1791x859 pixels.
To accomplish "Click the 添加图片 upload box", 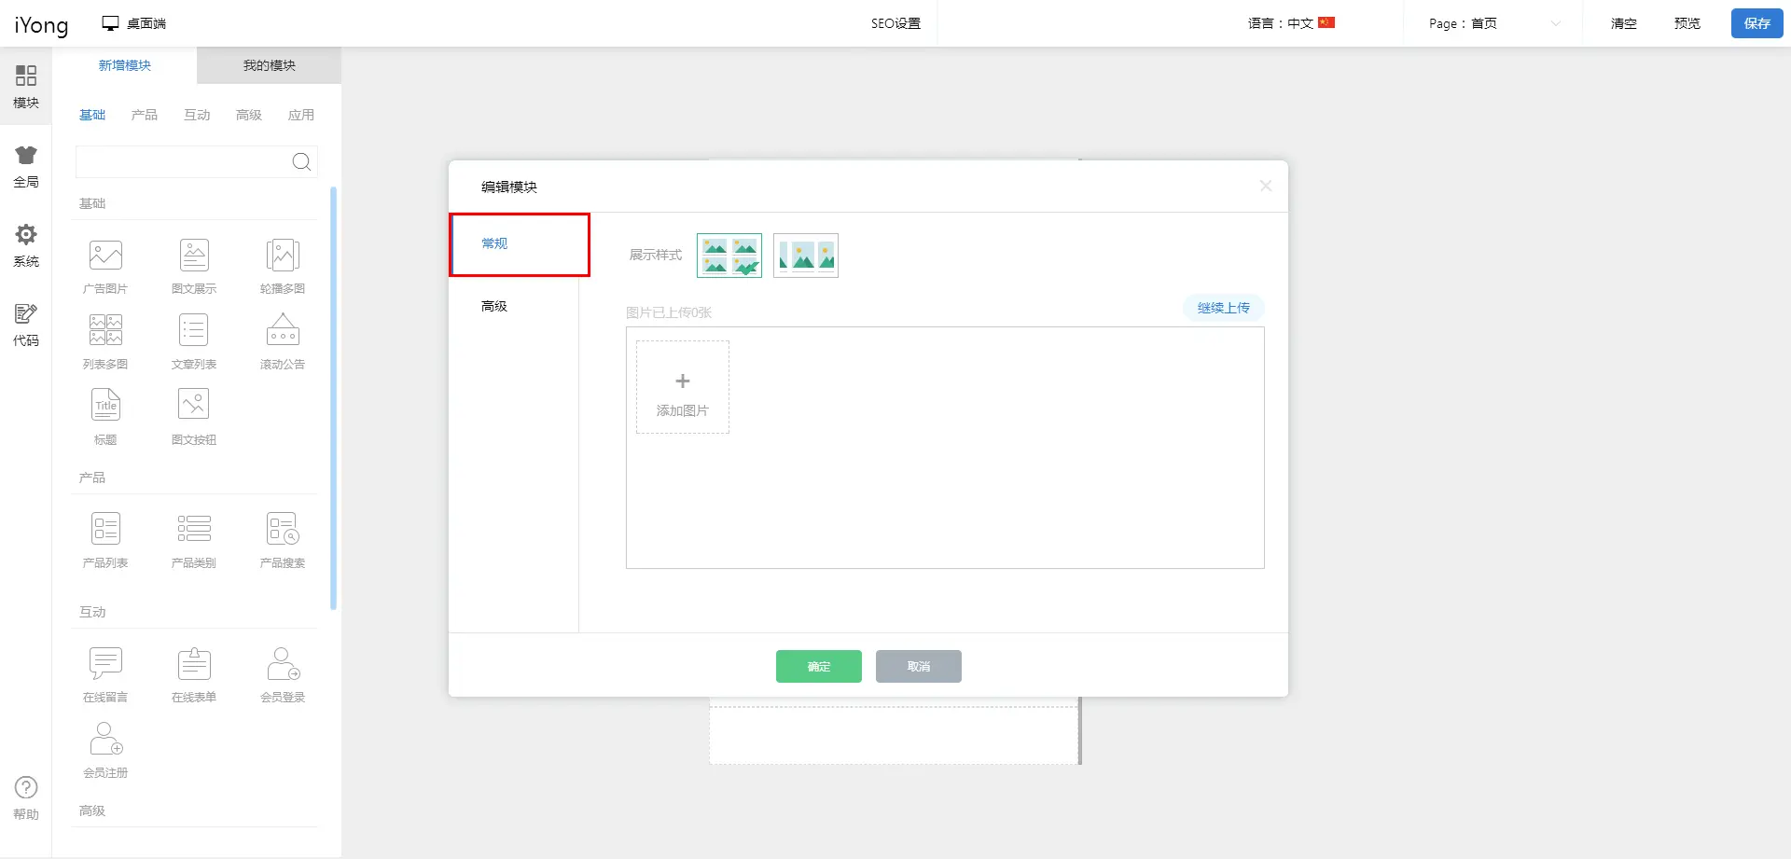I will point(683,387).
